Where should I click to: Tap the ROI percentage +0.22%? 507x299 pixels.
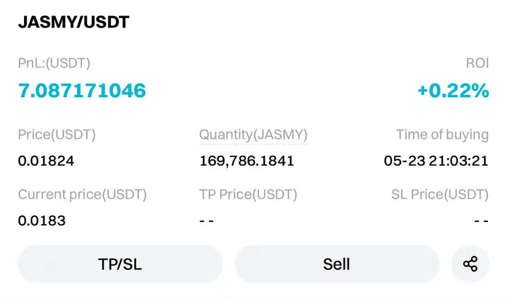pyautogui.click(x=453, y=91)
